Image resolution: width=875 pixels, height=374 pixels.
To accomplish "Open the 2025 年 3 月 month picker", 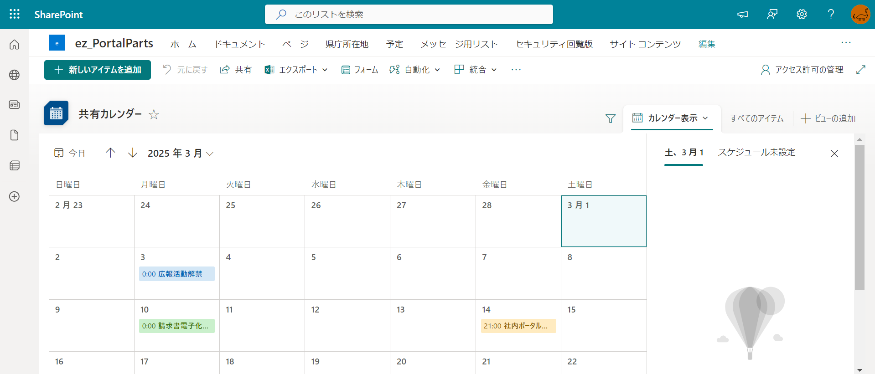I will pyautogui.click(x=181, y=153).
